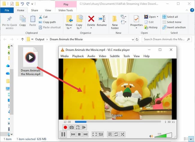Open the Video Tools tab
The image size is (195, 142).
(x=66, y=10)
